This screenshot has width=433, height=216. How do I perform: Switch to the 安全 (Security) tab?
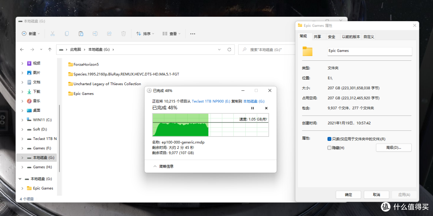[332, 37]
